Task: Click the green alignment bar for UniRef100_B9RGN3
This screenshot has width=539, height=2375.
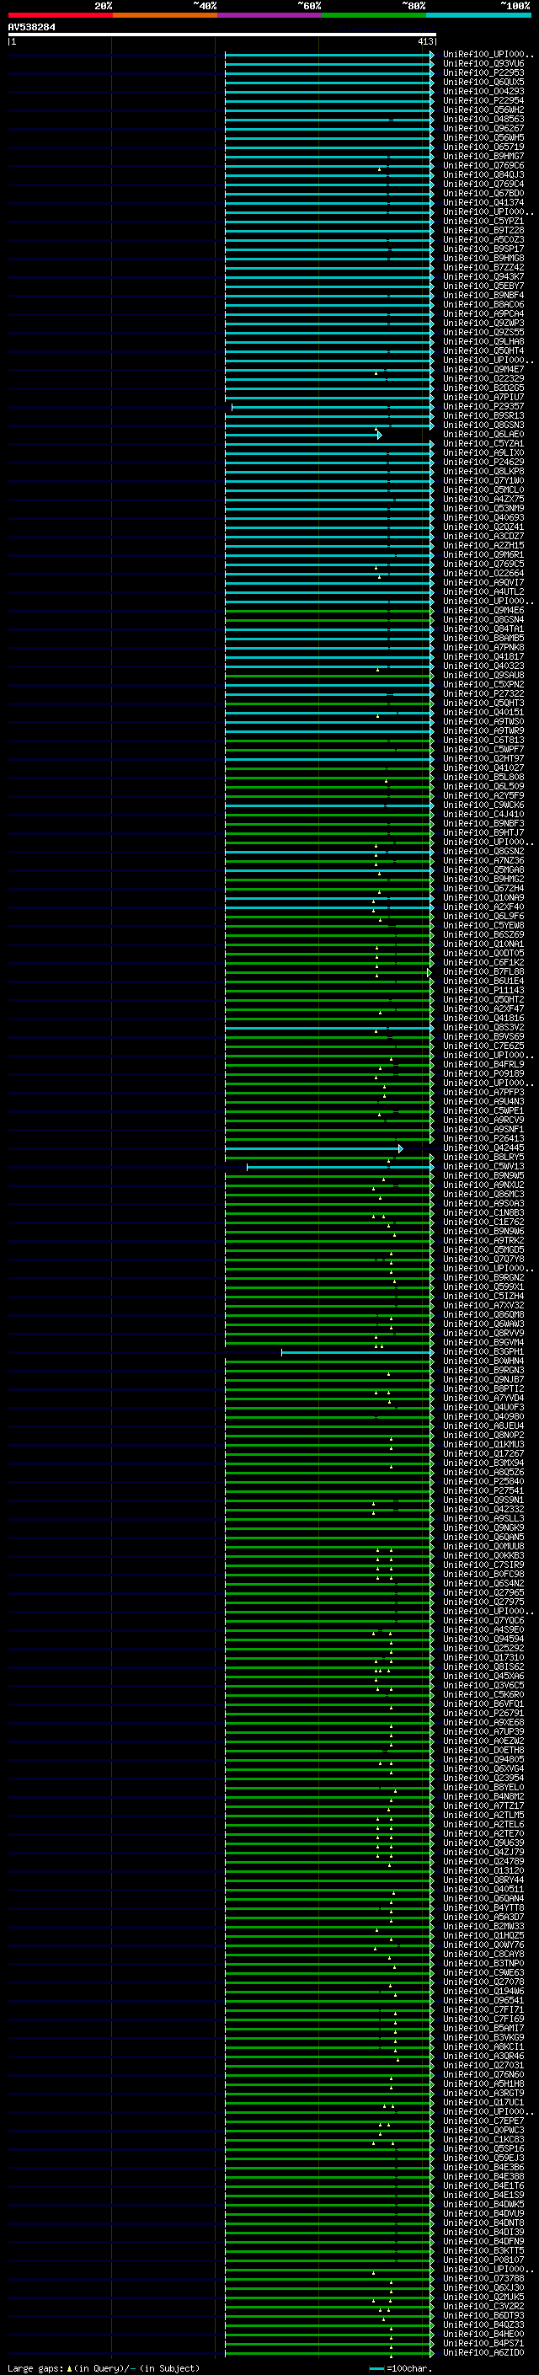Action: click(x=329, y=1371)
